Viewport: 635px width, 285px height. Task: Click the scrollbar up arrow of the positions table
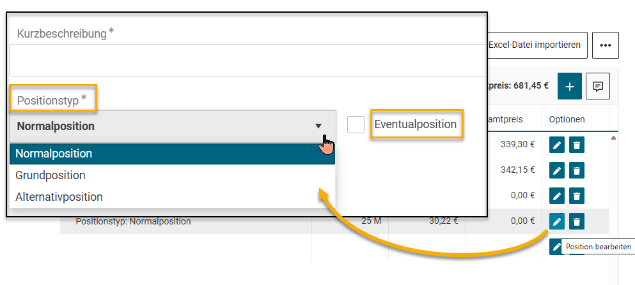[x=614, y=137]
